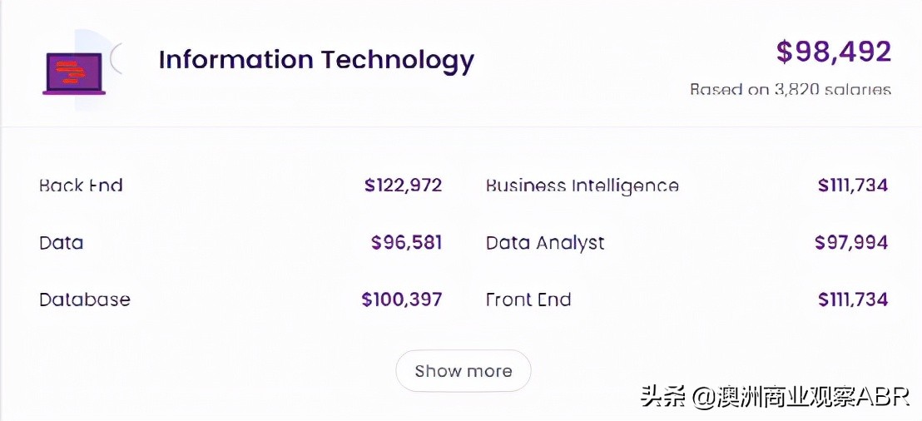Image resolution: width=922 pixels, height=421 pixels.
Task: Click the Based on 3,820 salaries text
Action: 791,89
